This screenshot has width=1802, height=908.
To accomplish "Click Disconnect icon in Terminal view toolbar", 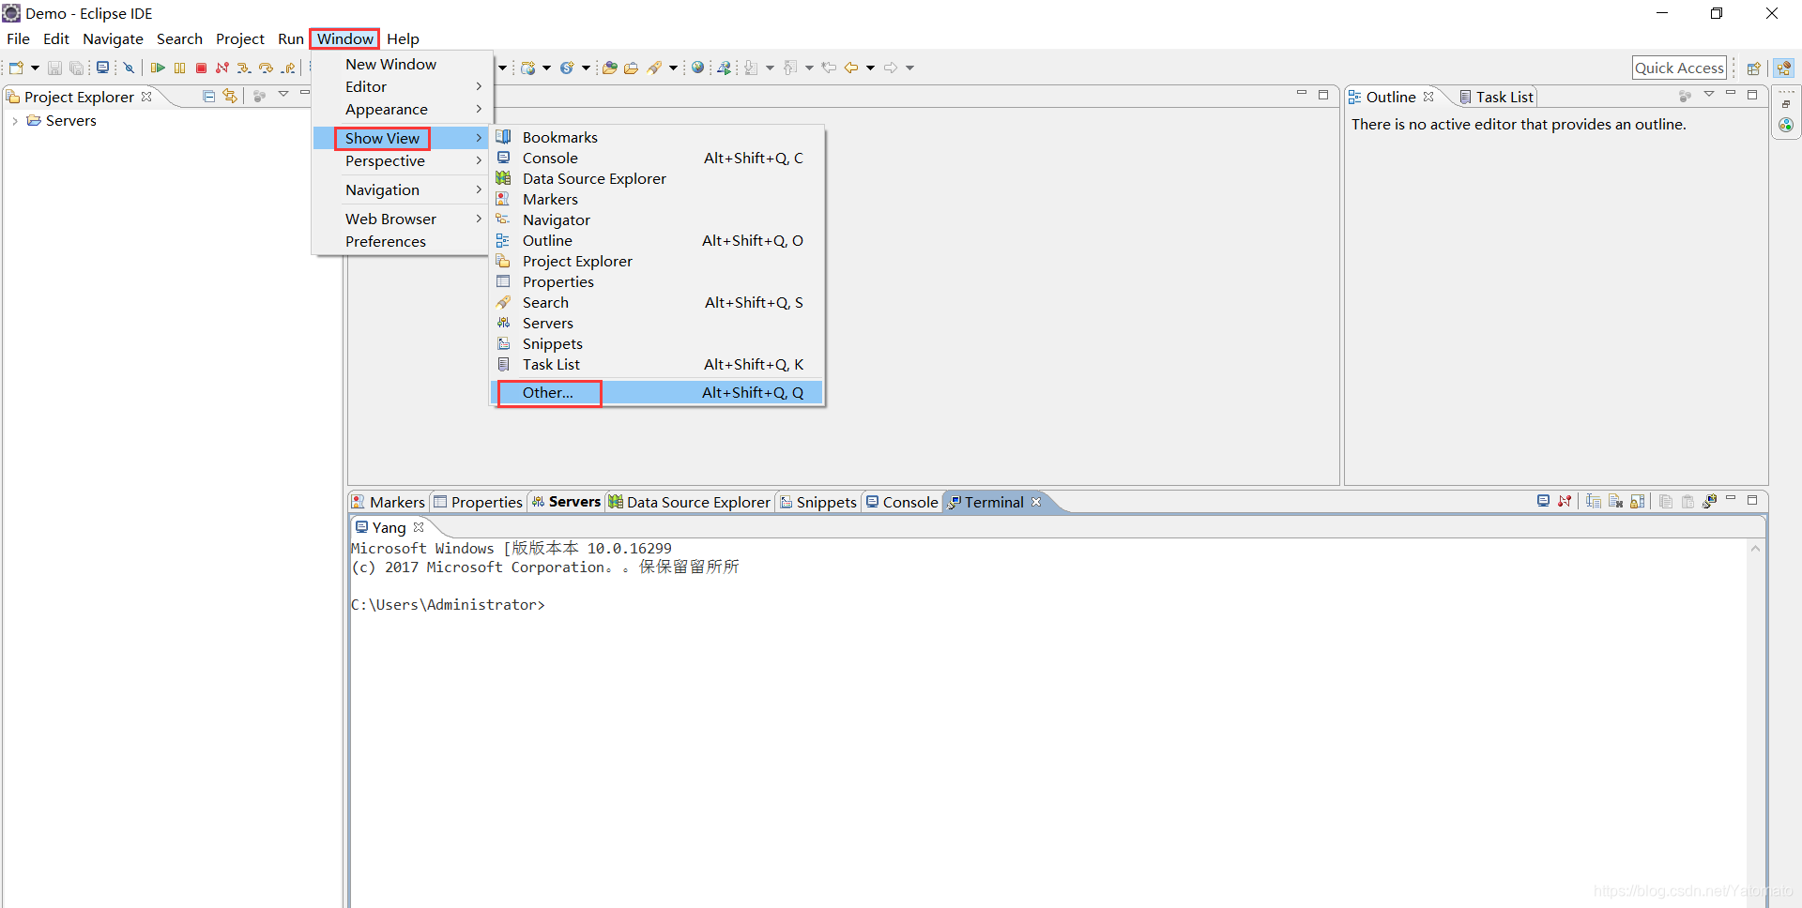I will coord(1565,501).
